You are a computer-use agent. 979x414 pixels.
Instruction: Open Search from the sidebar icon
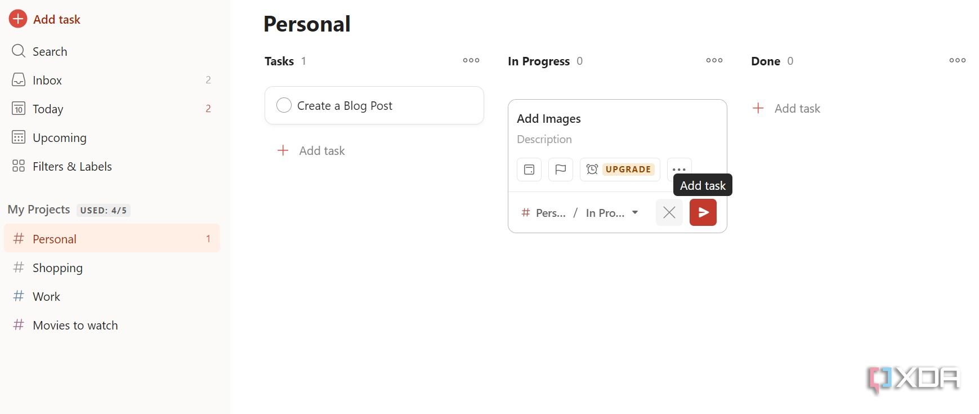click(18, 51)
